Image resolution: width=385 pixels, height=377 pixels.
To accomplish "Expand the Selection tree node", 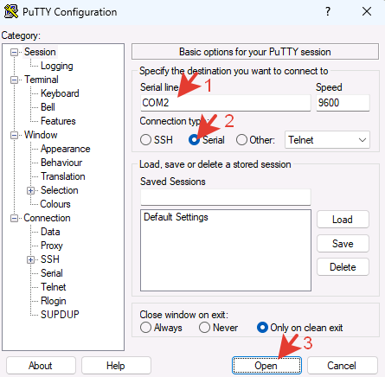I will [30, 190].
